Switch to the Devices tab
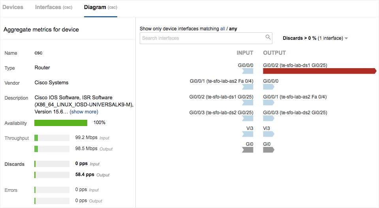The image size is (379, 208). [13, 7]
